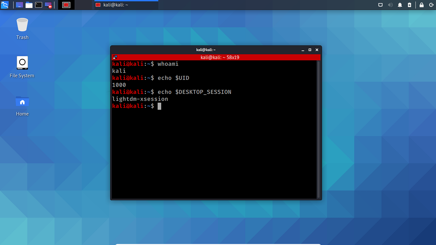
Task: Switch workspaces via the pager thumbnail
Action: coord(66,5)
